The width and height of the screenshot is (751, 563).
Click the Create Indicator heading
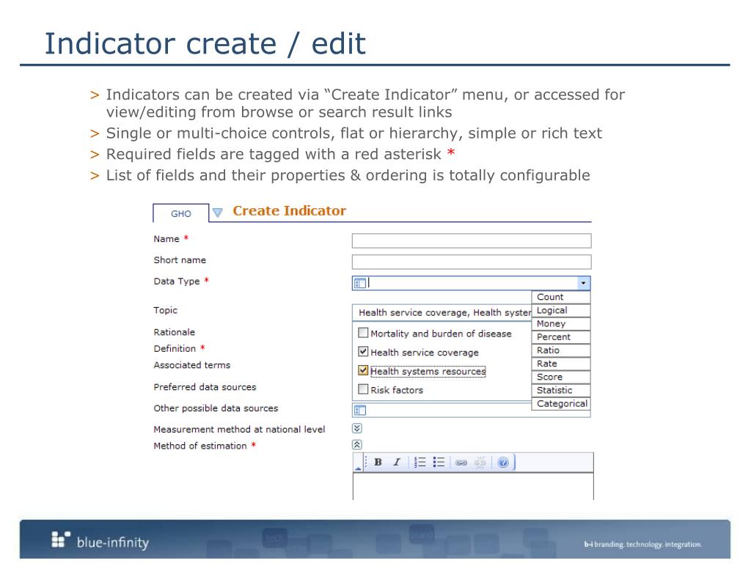point(289,210)
